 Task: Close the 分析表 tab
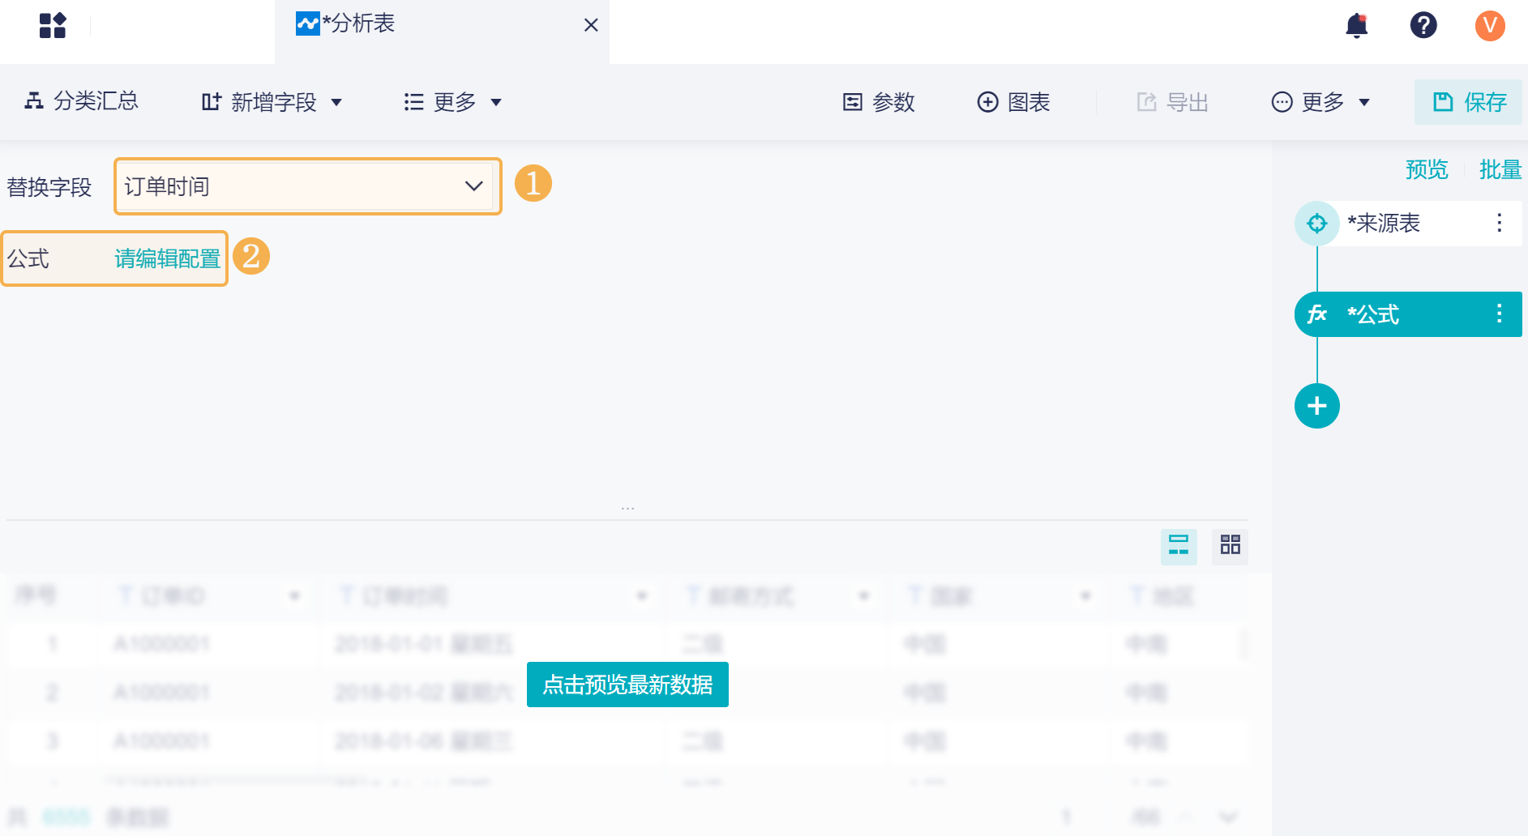tap(591, 25)
